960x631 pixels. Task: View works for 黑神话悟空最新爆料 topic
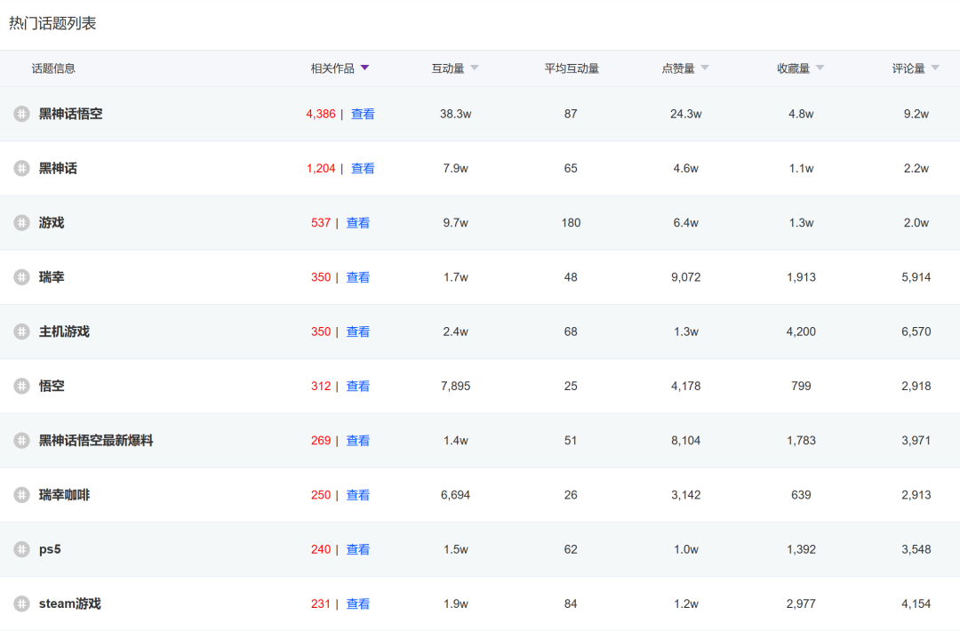click(x=358, y=441)
